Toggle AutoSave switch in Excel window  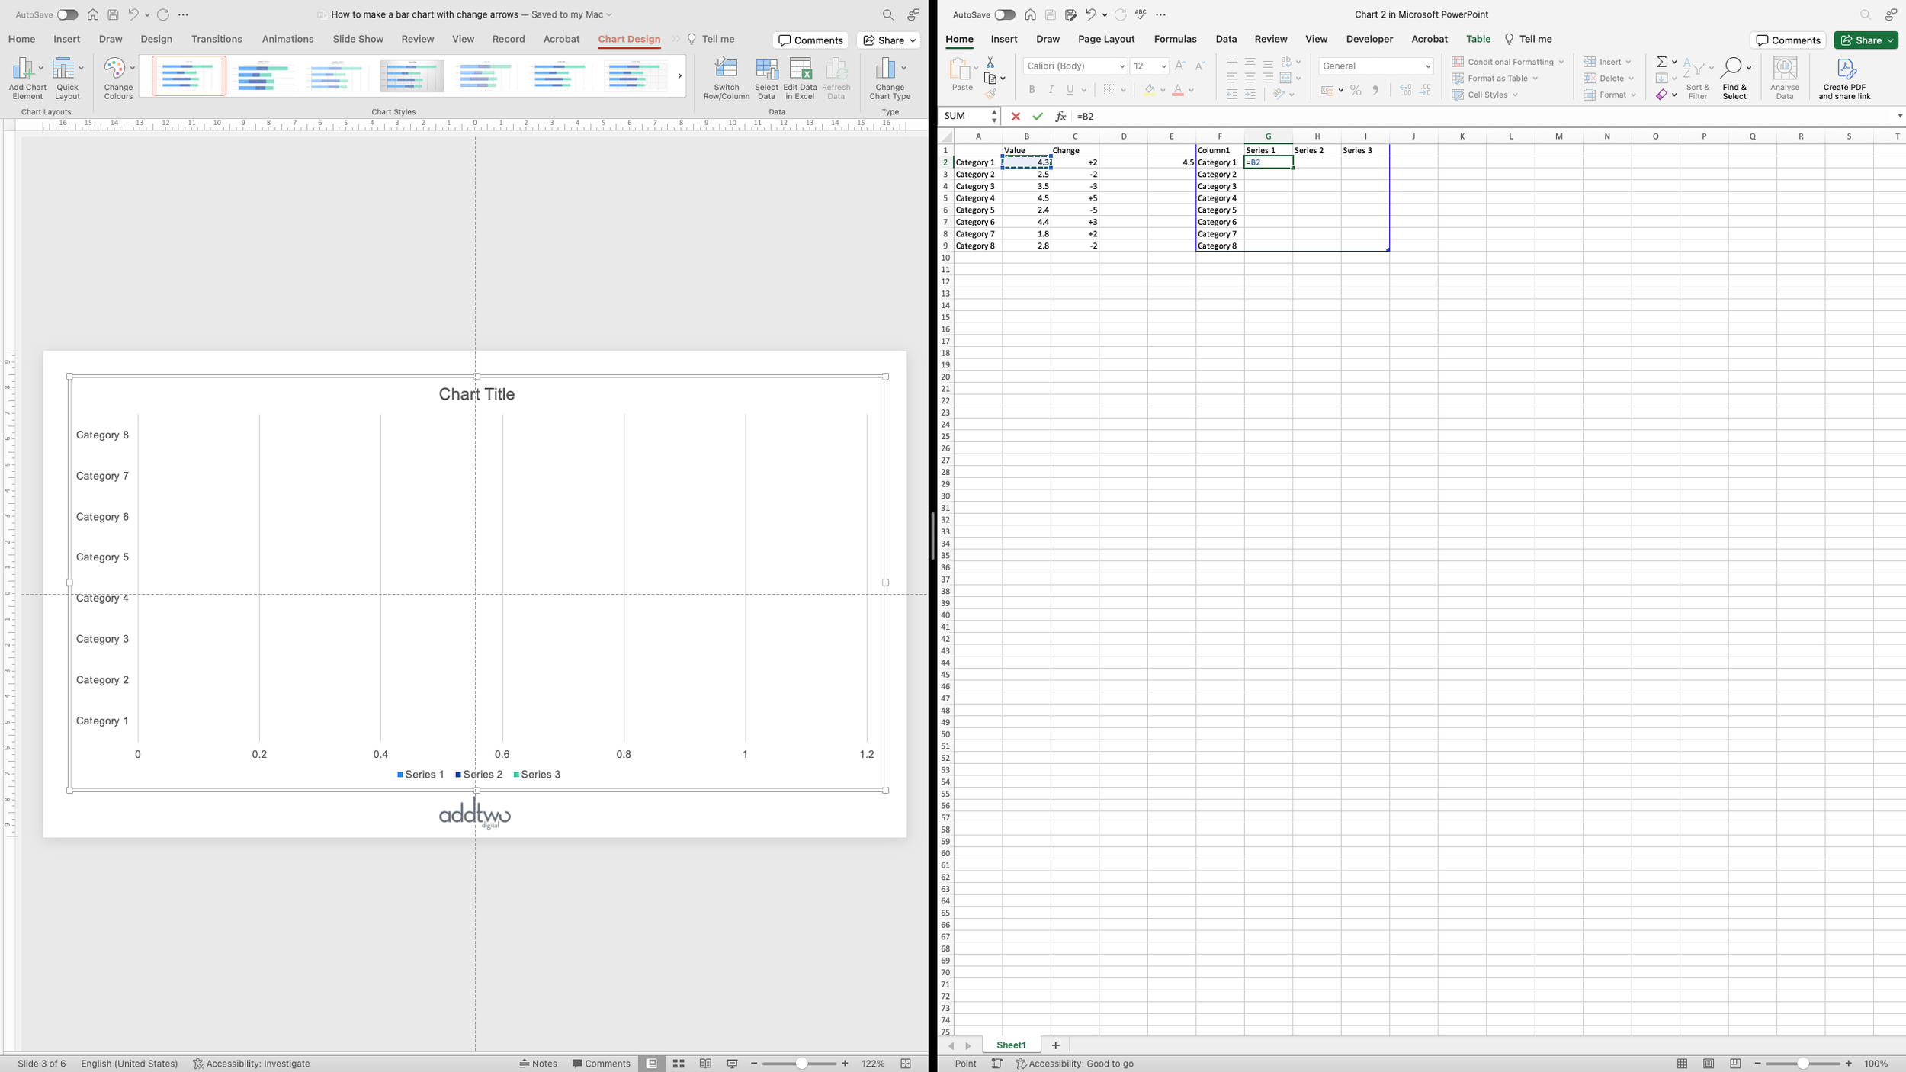coord(1004,14)
